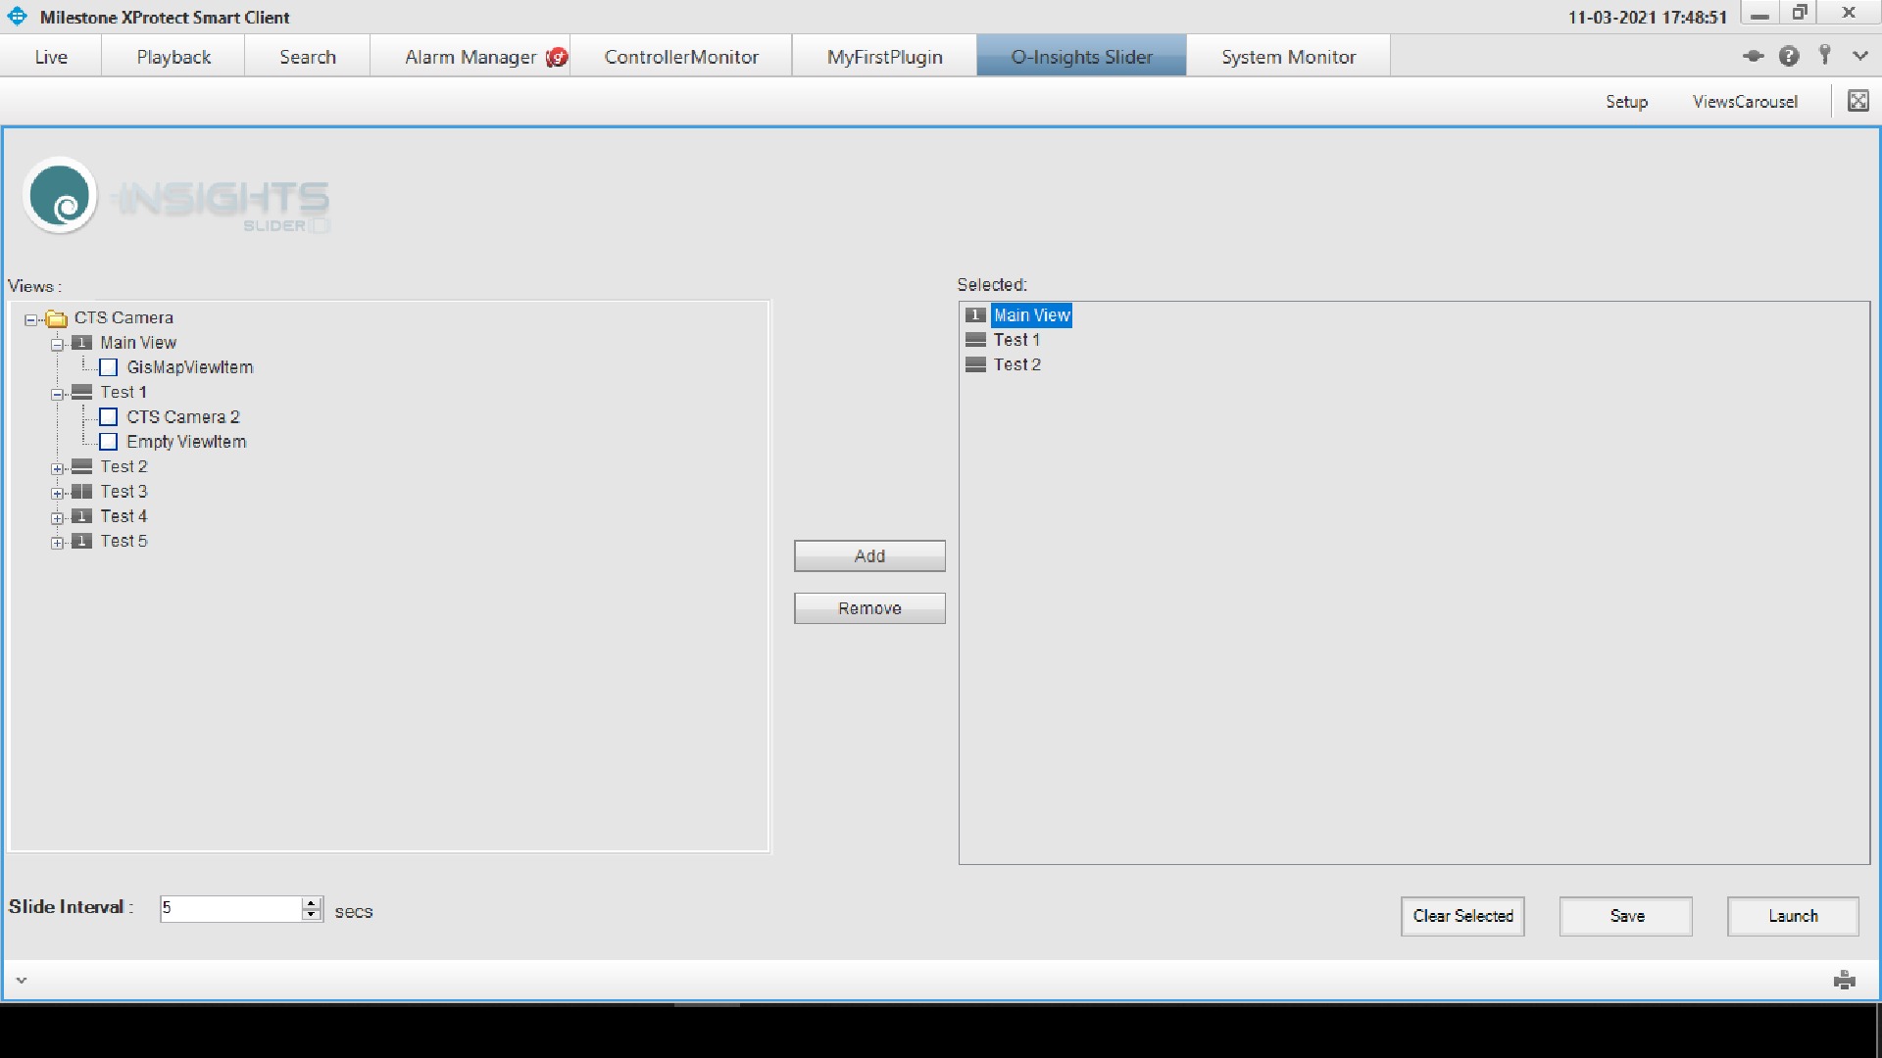Click the Test 1 layout icon in tree
1882x1058 pixels.
point(82,392)
